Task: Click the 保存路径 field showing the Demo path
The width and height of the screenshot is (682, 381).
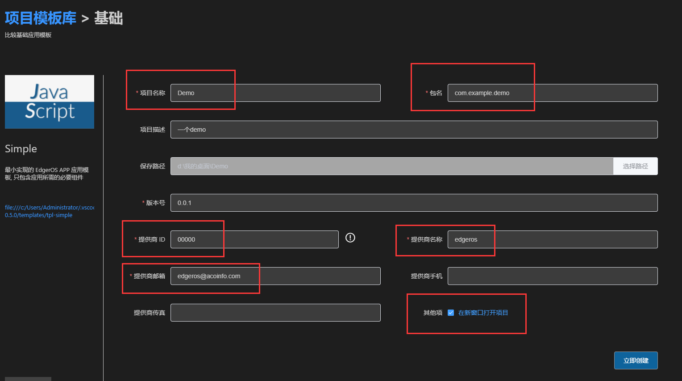Action: [392, 166]
